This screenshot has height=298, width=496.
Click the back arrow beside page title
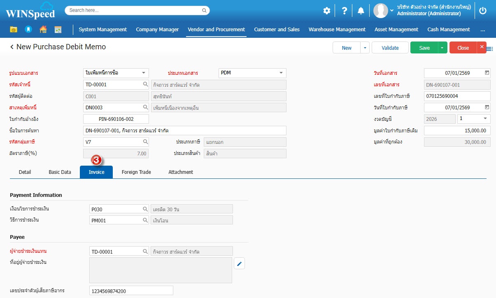click(12, 47)
